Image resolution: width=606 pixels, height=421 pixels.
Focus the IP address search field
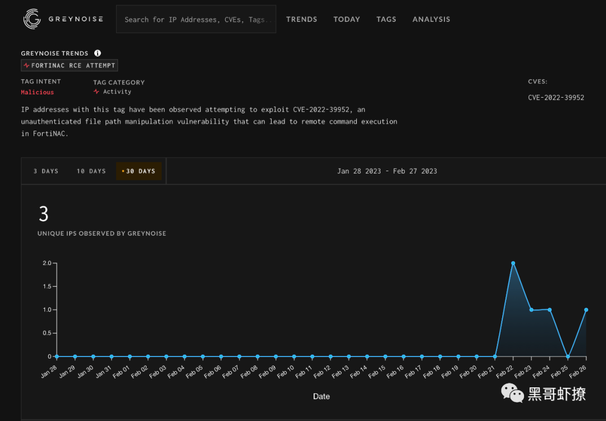click(x=196, y=19)
